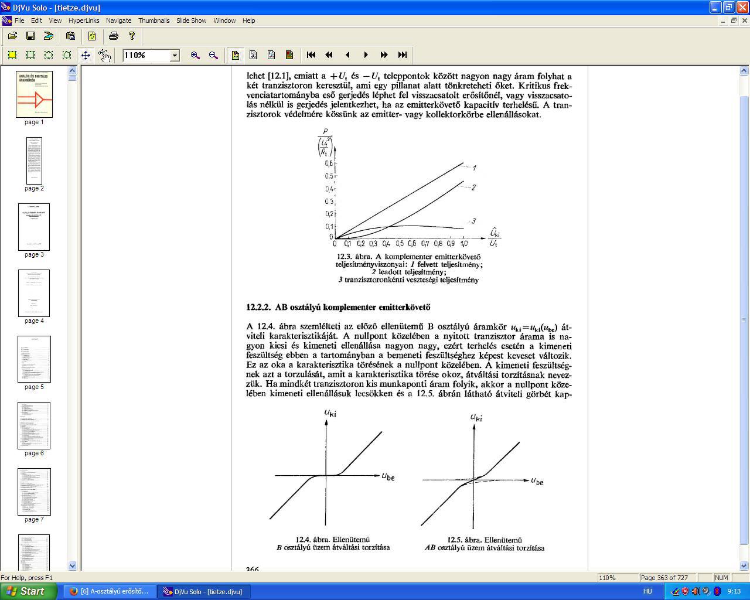This screenshot has height=600, width=750.
Task: Open the File menu
Action: pyautogui.click(x=19, y=21)
